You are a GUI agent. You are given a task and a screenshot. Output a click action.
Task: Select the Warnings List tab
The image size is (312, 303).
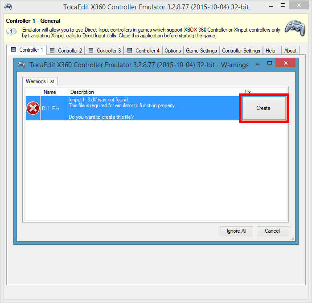[40, 81]
